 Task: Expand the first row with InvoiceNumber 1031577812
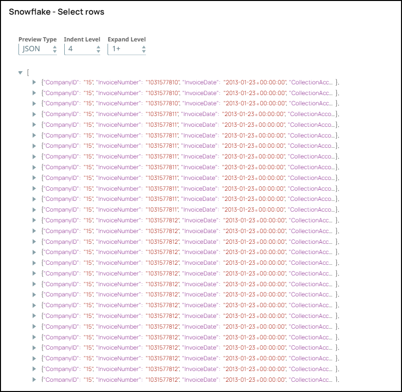pos(34,220)
